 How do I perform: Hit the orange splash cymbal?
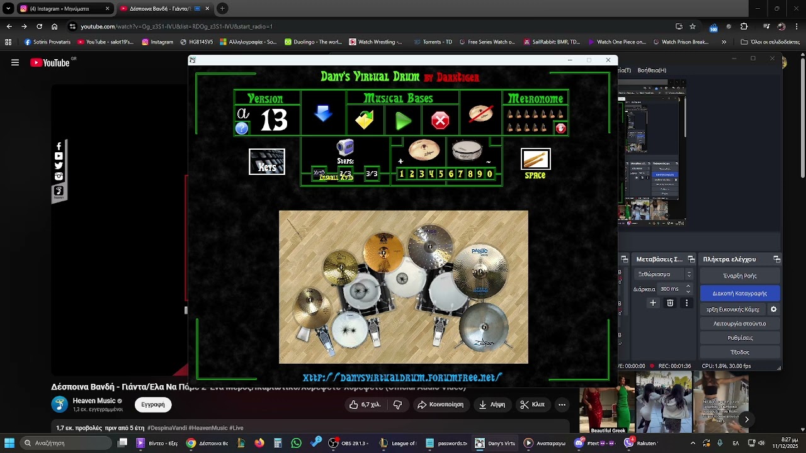383,252
